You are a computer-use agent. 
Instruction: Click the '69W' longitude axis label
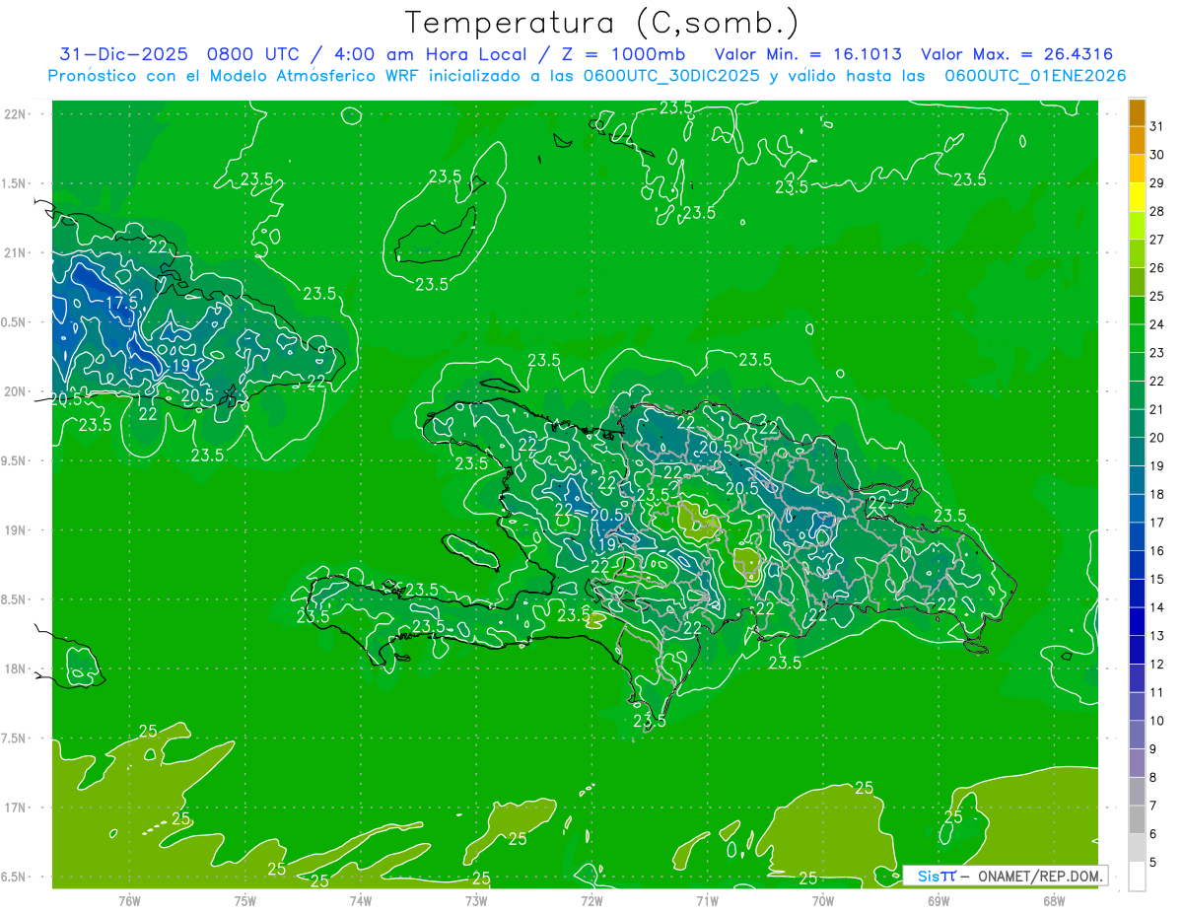pos(939,900)
